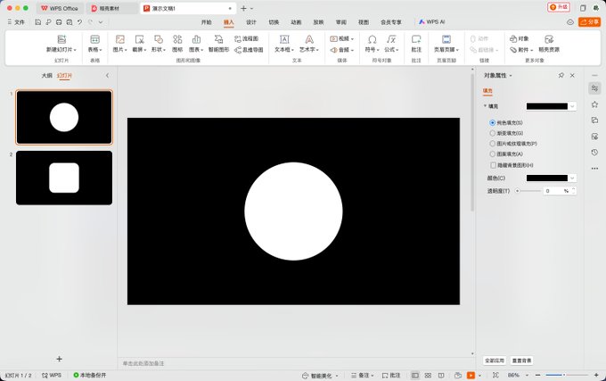606x381 pixels.
Task: Click the undo arrow icon
Action: coord(79,22)
